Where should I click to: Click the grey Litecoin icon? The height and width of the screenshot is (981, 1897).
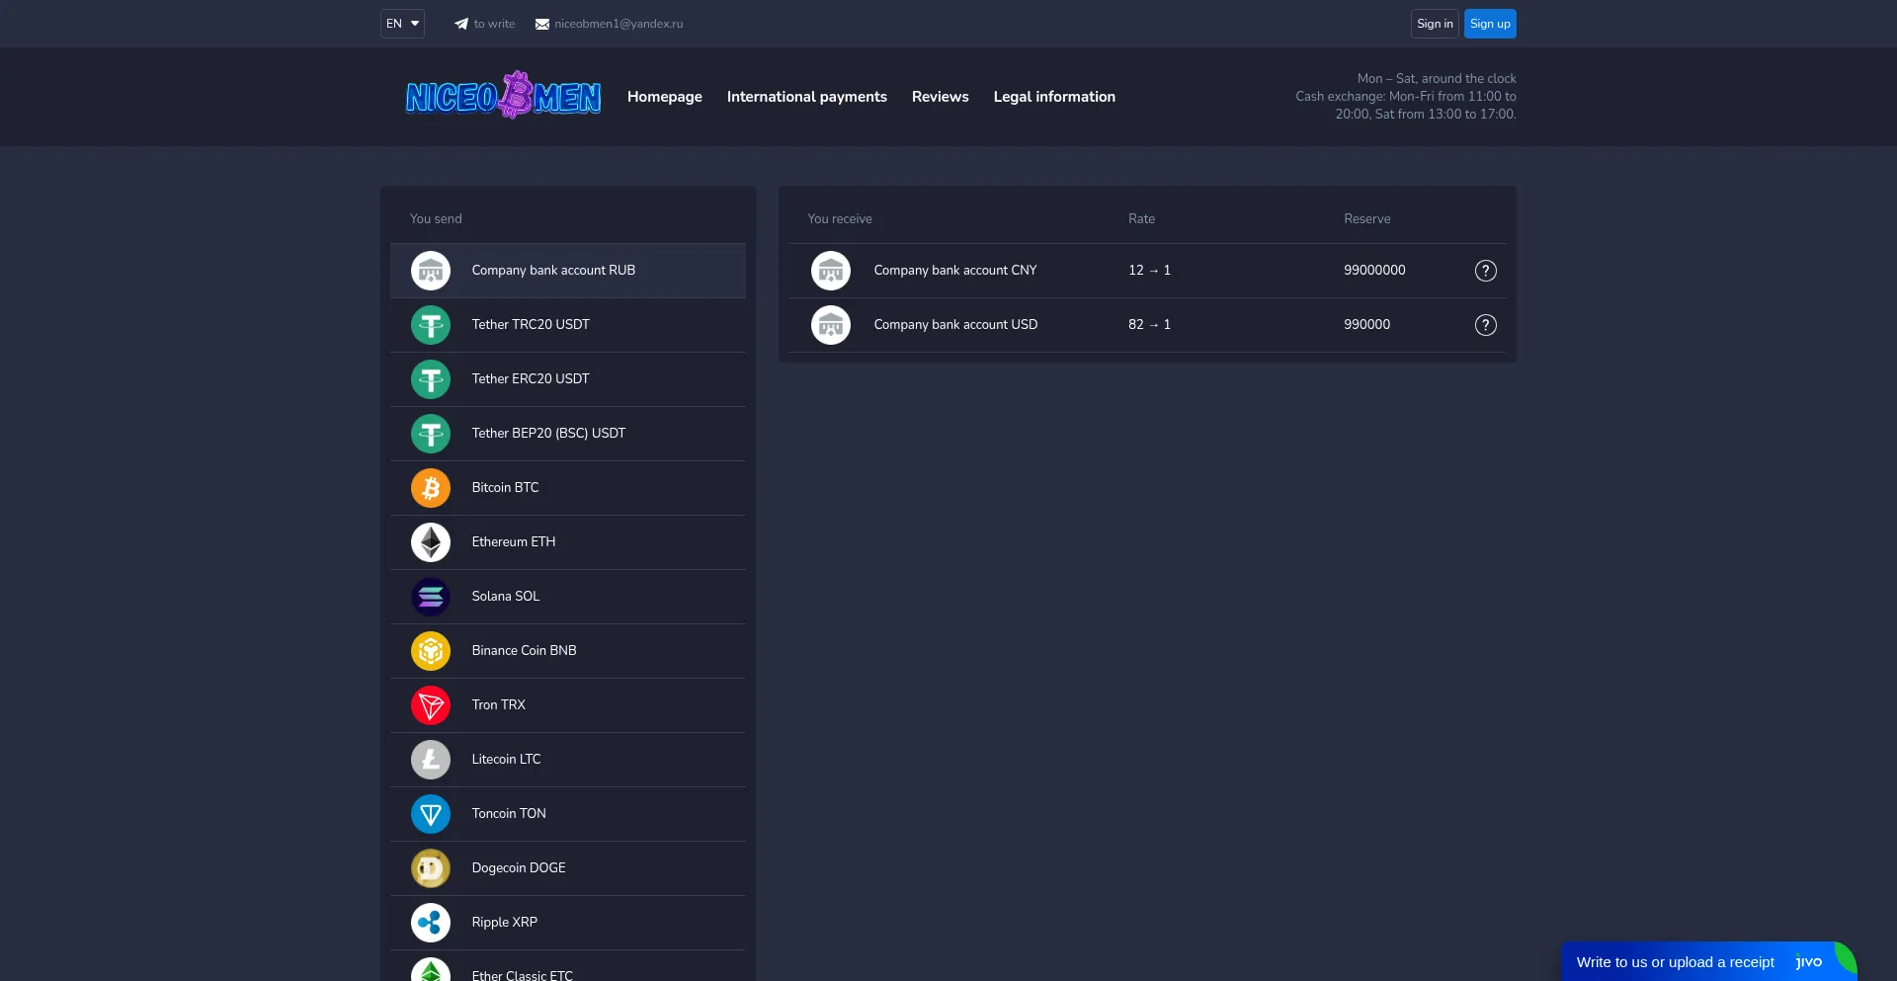pos(431,760)
